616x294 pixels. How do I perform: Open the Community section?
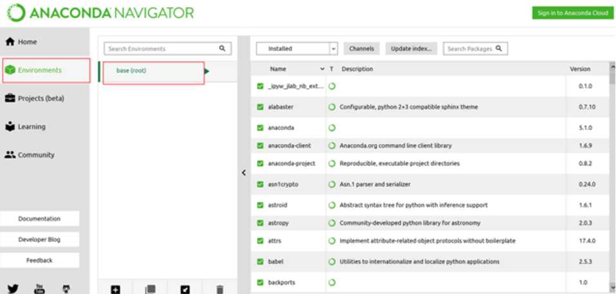(x=30, y=155)
